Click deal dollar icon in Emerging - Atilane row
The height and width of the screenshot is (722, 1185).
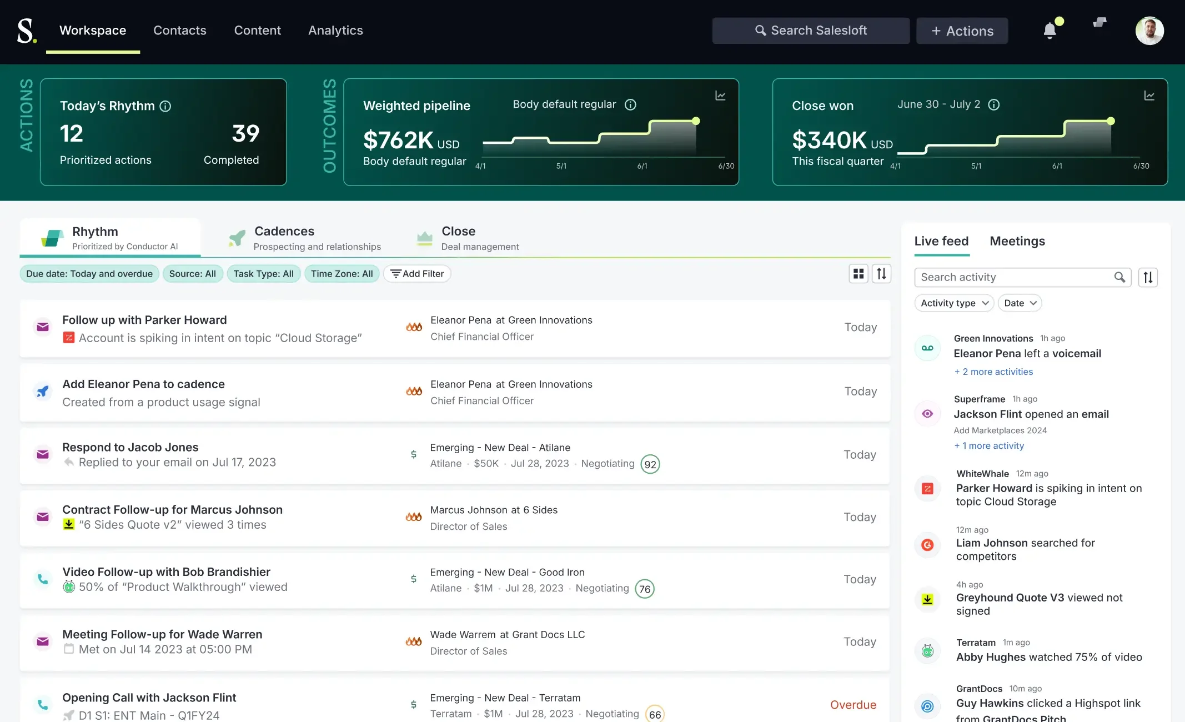pos(414,454)
